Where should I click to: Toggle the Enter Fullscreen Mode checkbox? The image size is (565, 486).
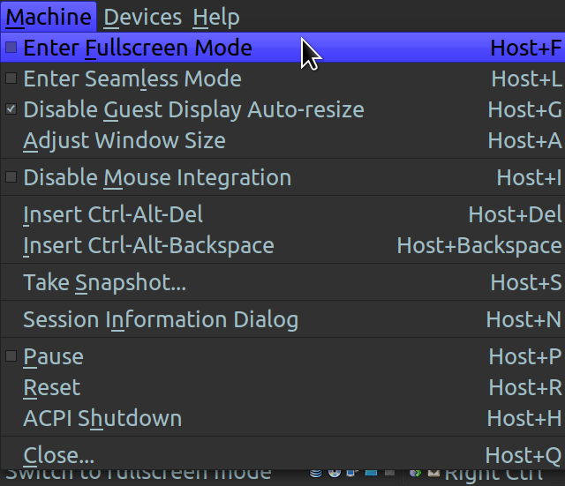coord(11,48)
